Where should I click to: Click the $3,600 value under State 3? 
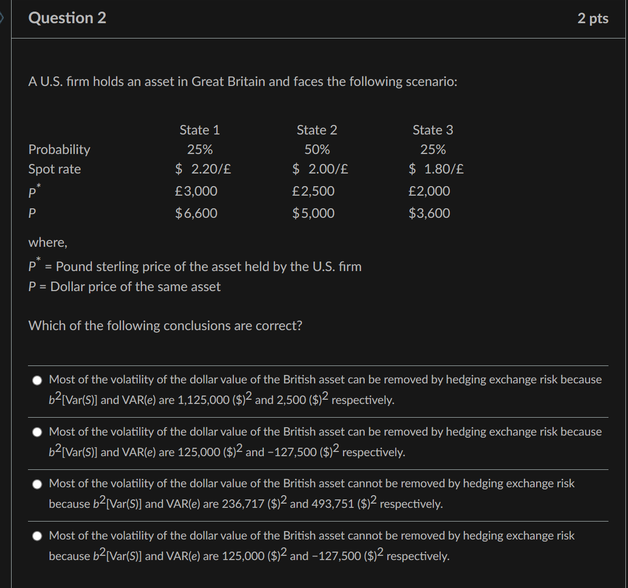click(429, 213)
